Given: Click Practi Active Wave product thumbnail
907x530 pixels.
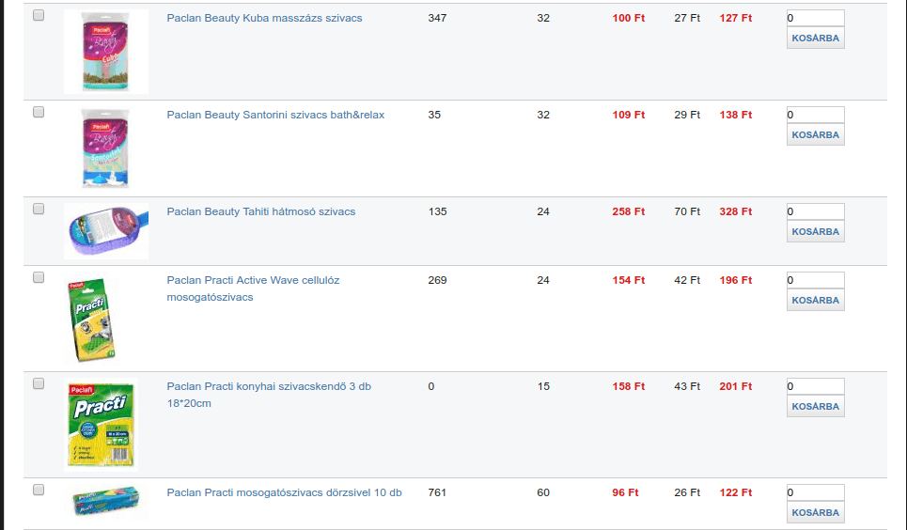Looking at the screenshot, I should pyautogui.click(x=92, y=319).
